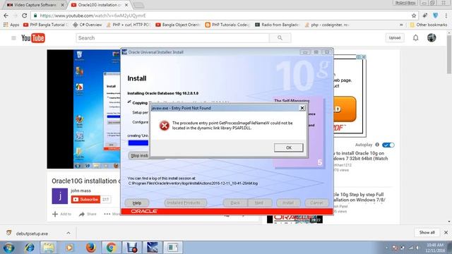Toggle the Autoplay switch

(388, 145)
